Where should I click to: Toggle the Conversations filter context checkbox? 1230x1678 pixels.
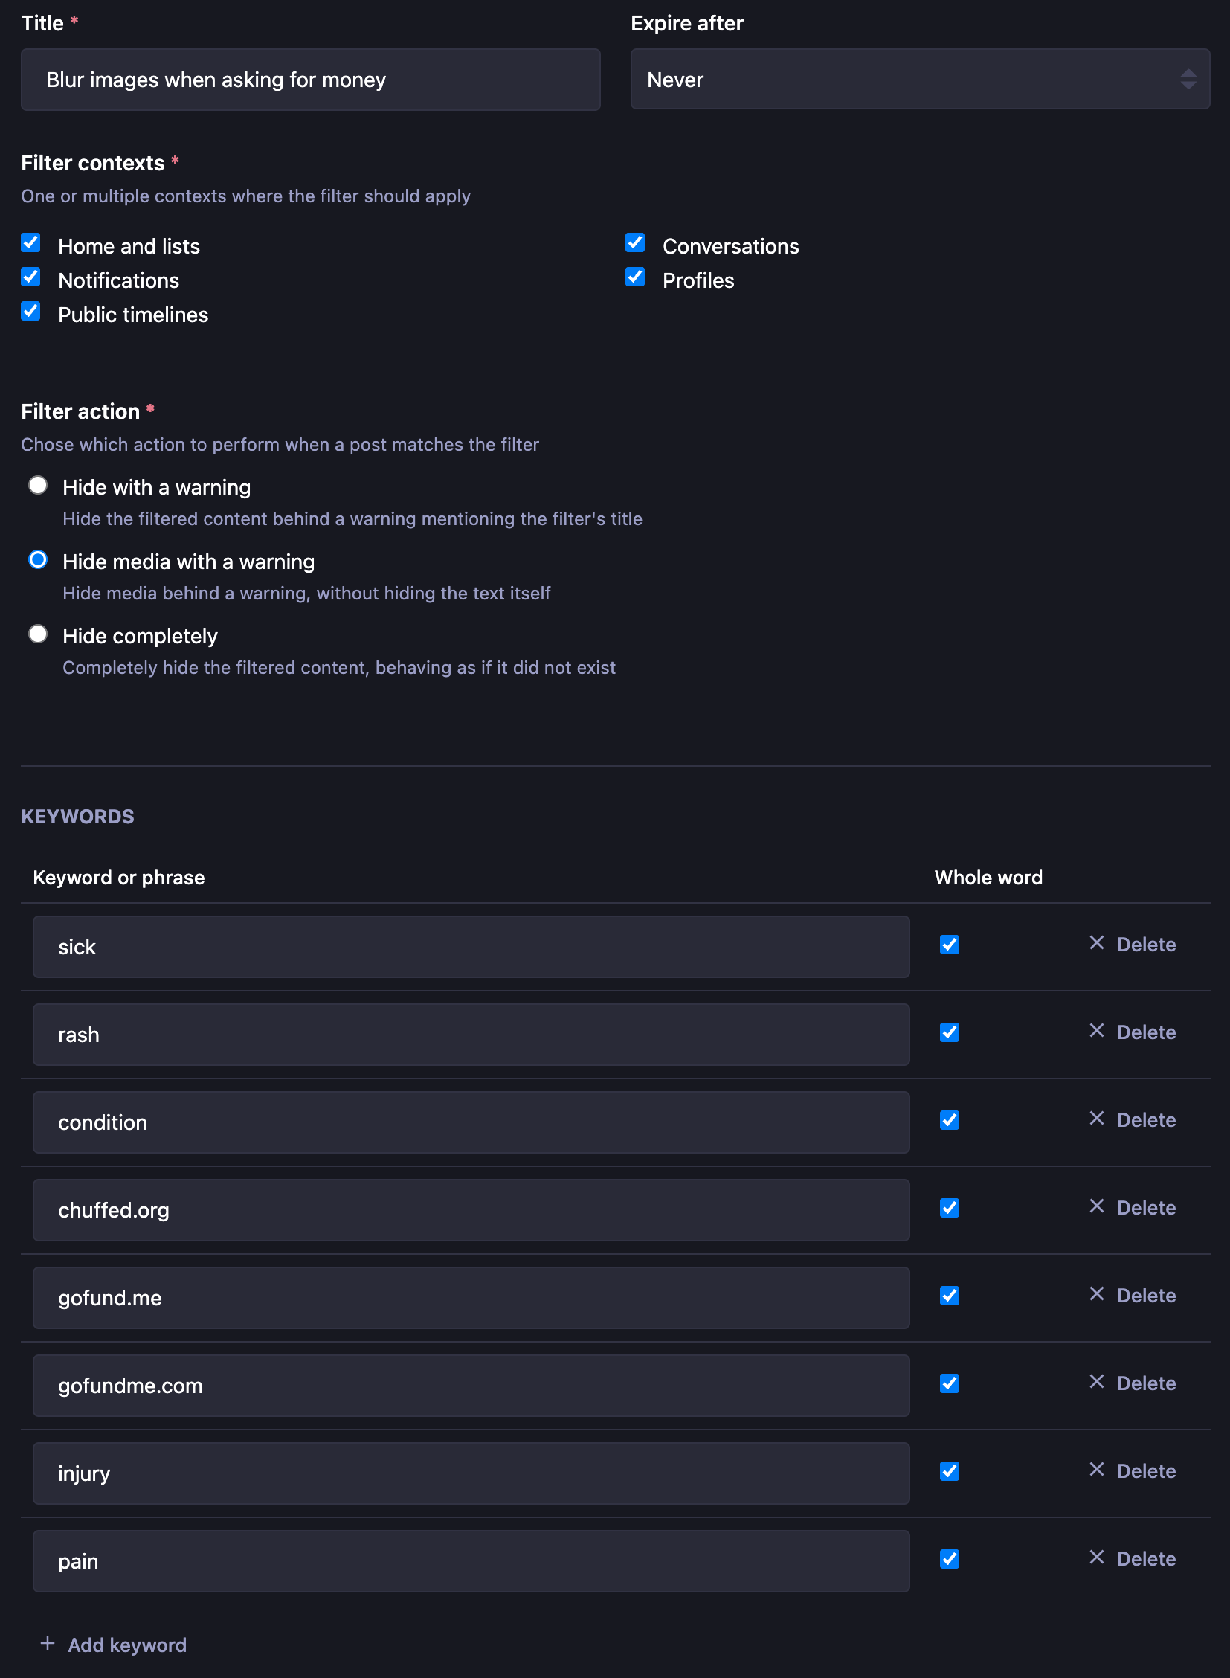[634, 242]
